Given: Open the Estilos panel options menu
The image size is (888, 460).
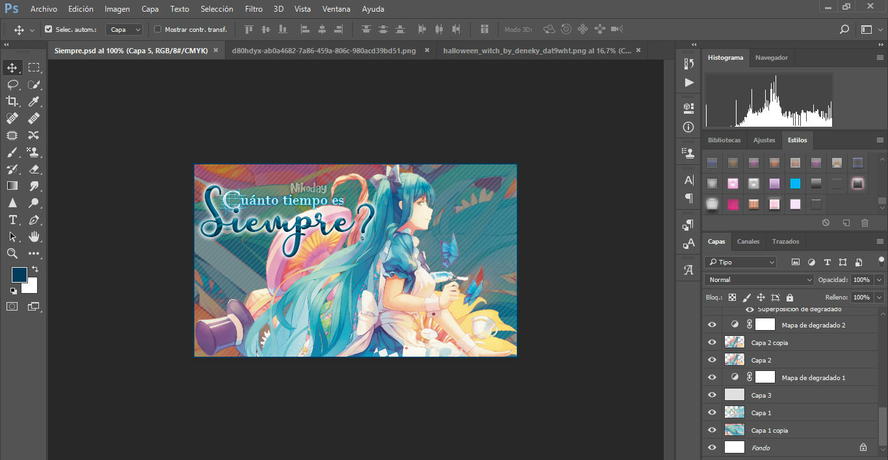Looking at the screenshot, I should pyautogui.click(x=880, y=140).
